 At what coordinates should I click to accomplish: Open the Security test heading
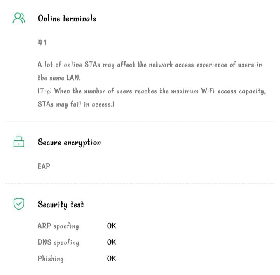[x=61, y=204]
